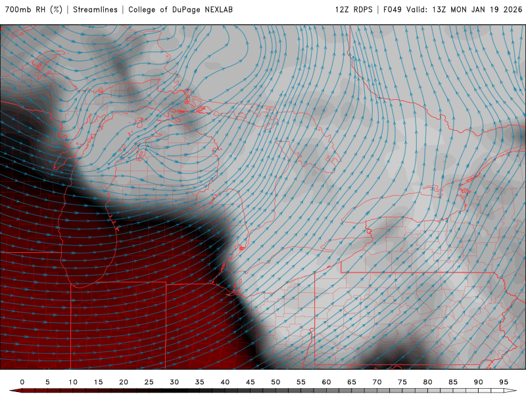Click the colorbar label '60'

326,382
